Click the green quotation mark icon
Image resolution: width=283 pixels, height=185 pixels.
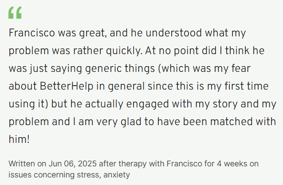click(15, 12)
